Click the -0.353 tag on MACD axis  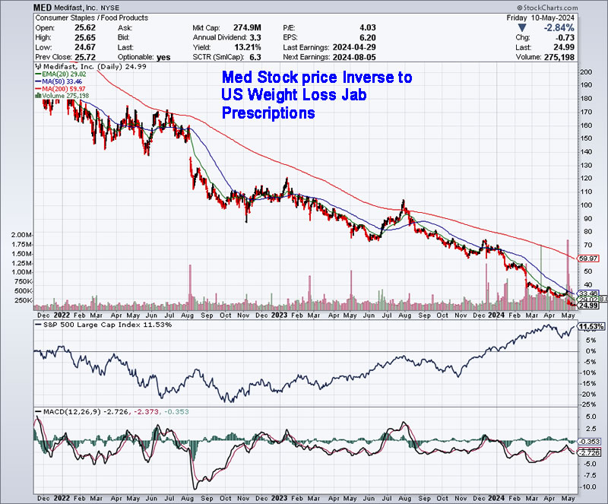click(x=590, y=442)
